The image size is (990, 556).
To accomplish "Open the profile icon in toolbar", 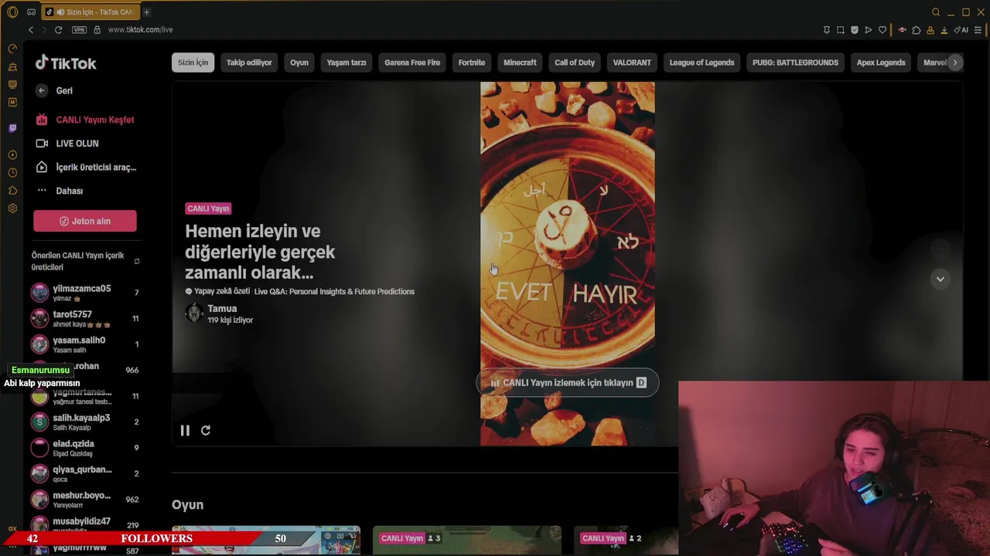I will point(930,30).
